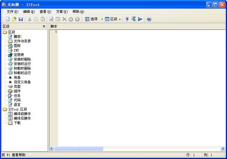Select 编译后操作 in the tree
The height and width of the screenshot is (159, 227).
point(22,118)
